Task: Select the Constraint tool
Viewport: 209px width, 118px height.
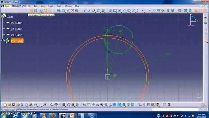Action: pos(63,10)
